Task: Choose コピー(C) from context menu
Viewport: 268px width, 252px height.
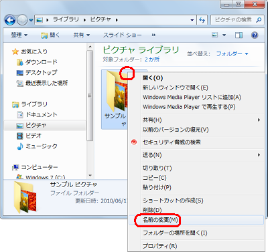Action: click(x=155, y=178)
